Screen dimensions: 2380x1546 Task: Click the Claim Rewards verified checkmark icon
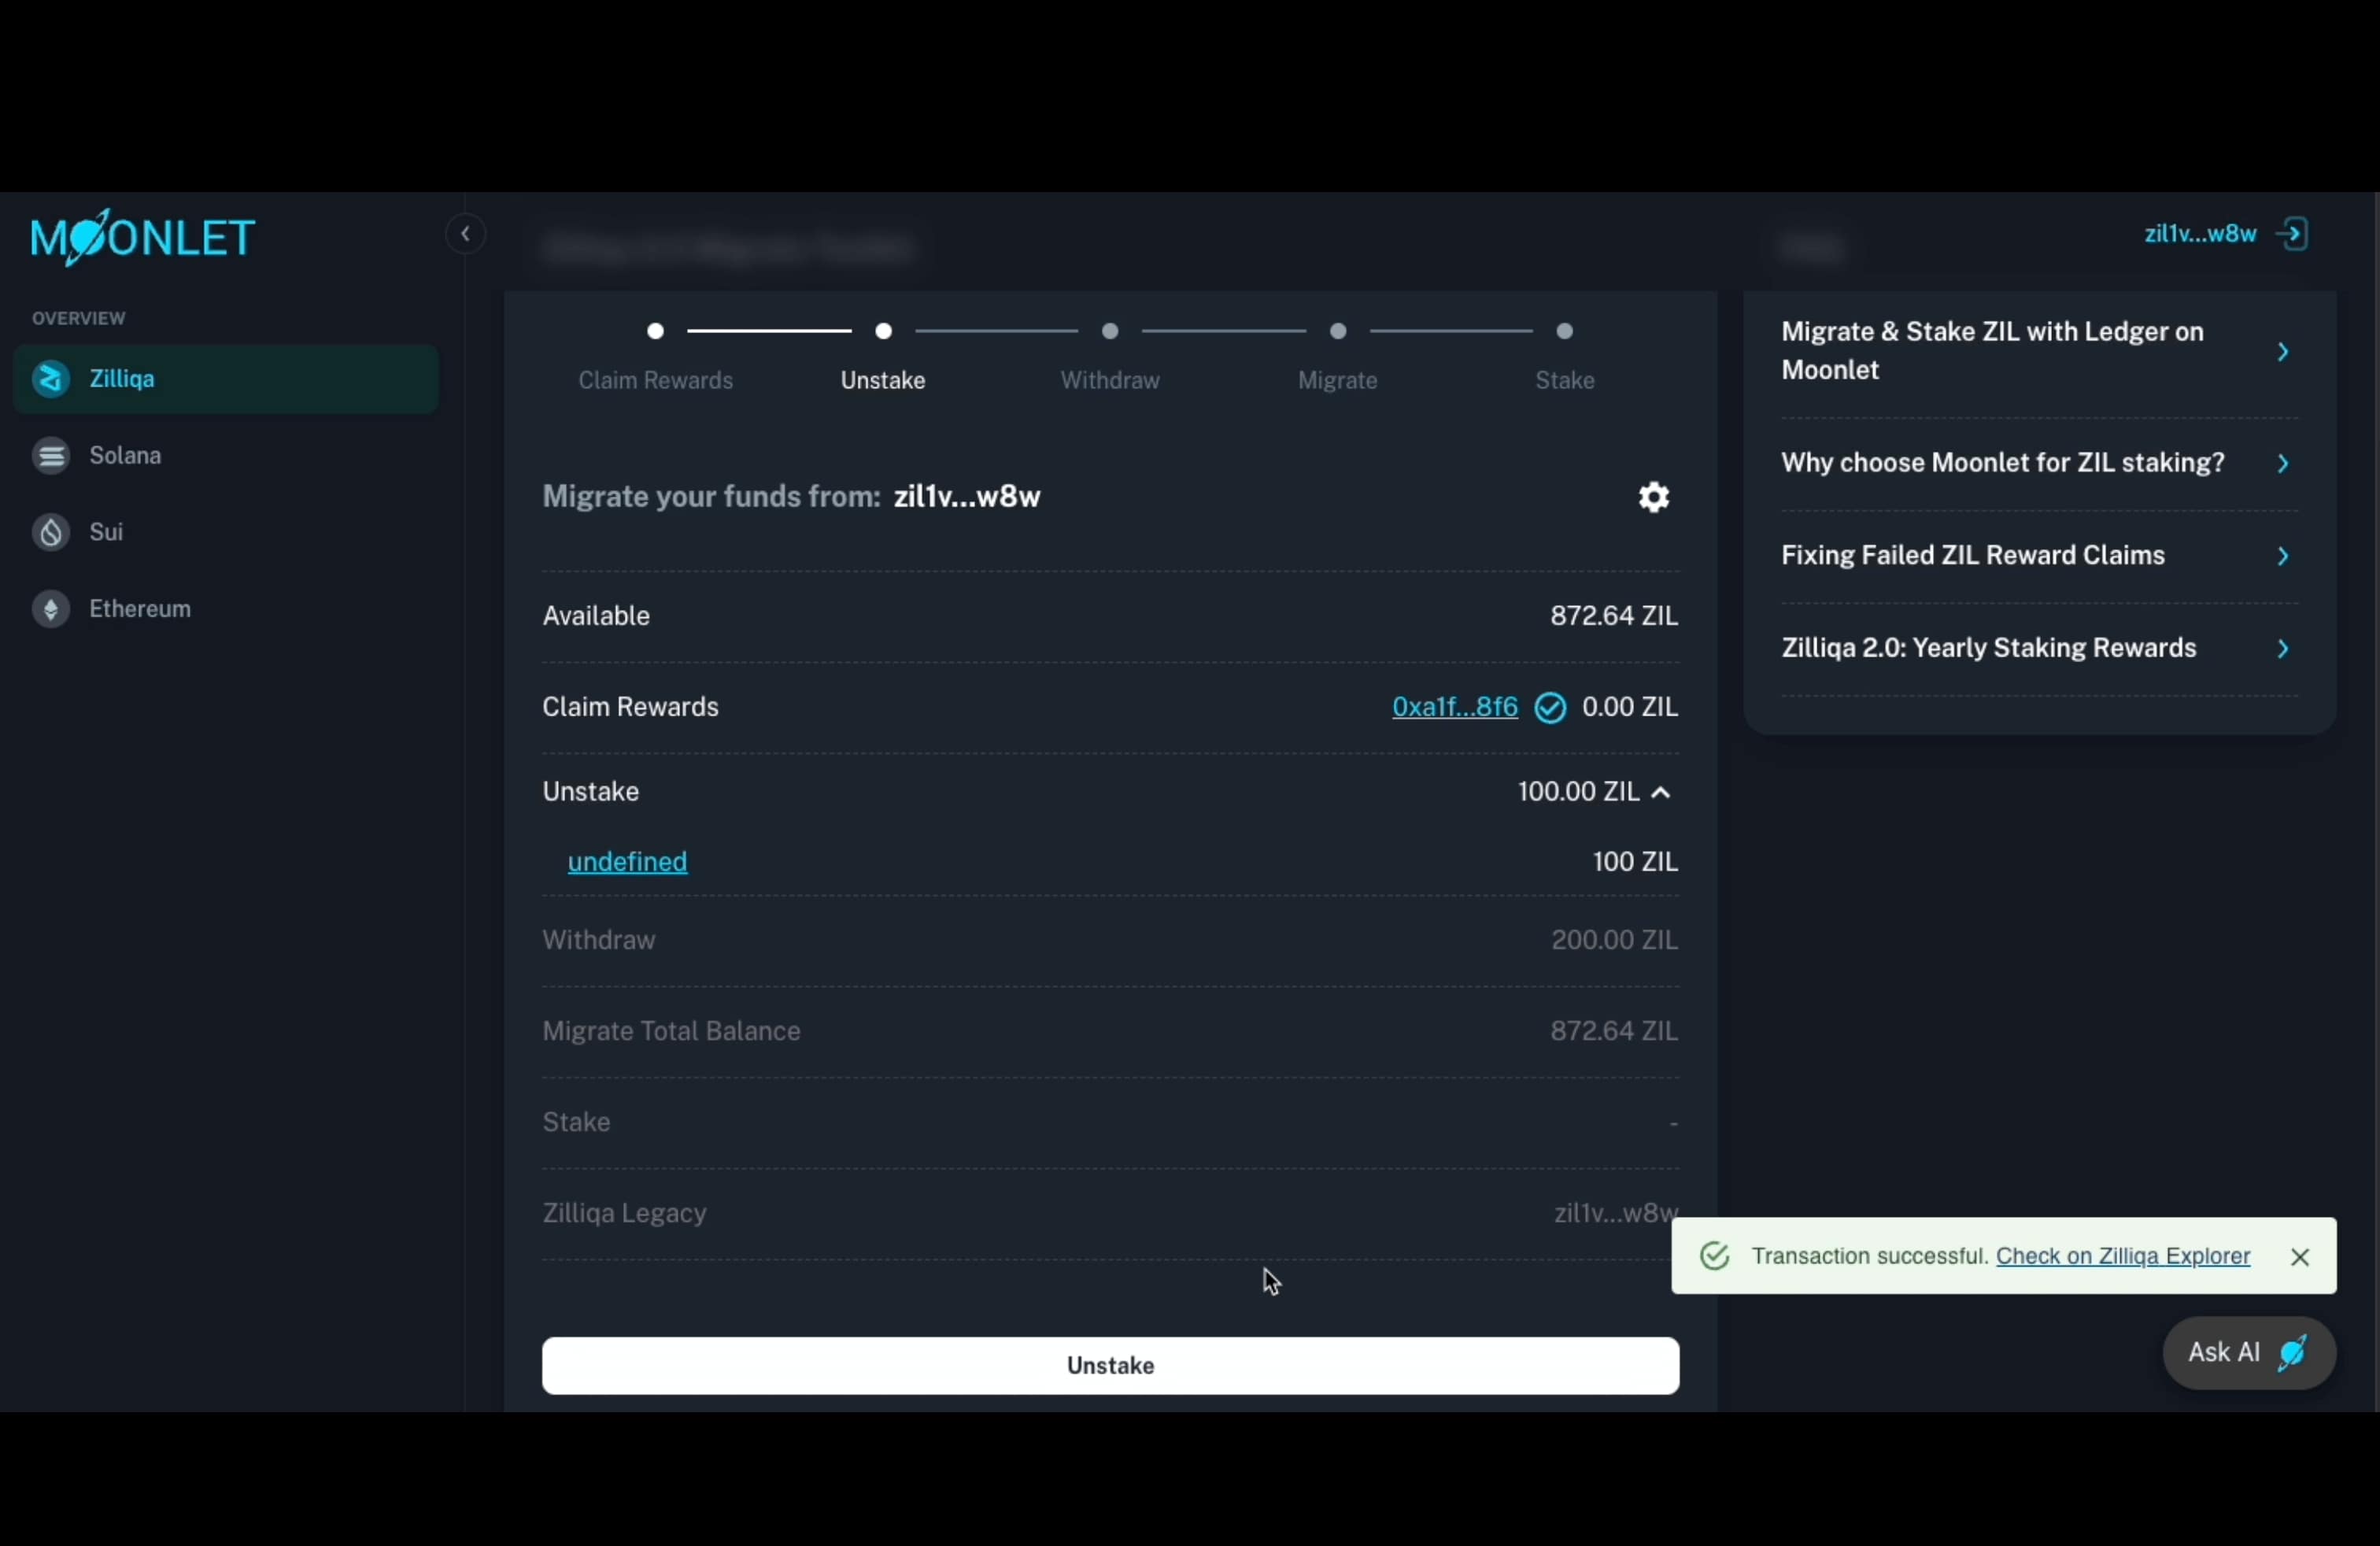click(x=1551, y=708)
